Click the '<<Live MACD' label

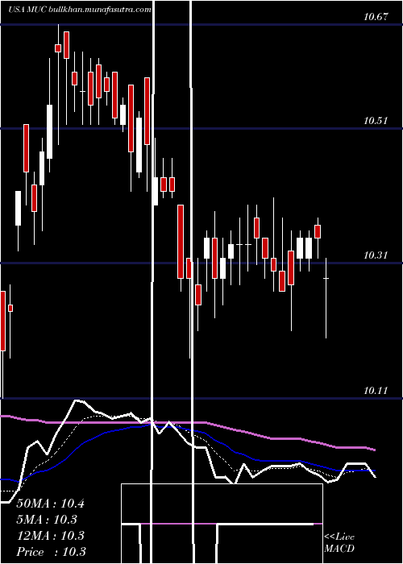tap(339, 543)
